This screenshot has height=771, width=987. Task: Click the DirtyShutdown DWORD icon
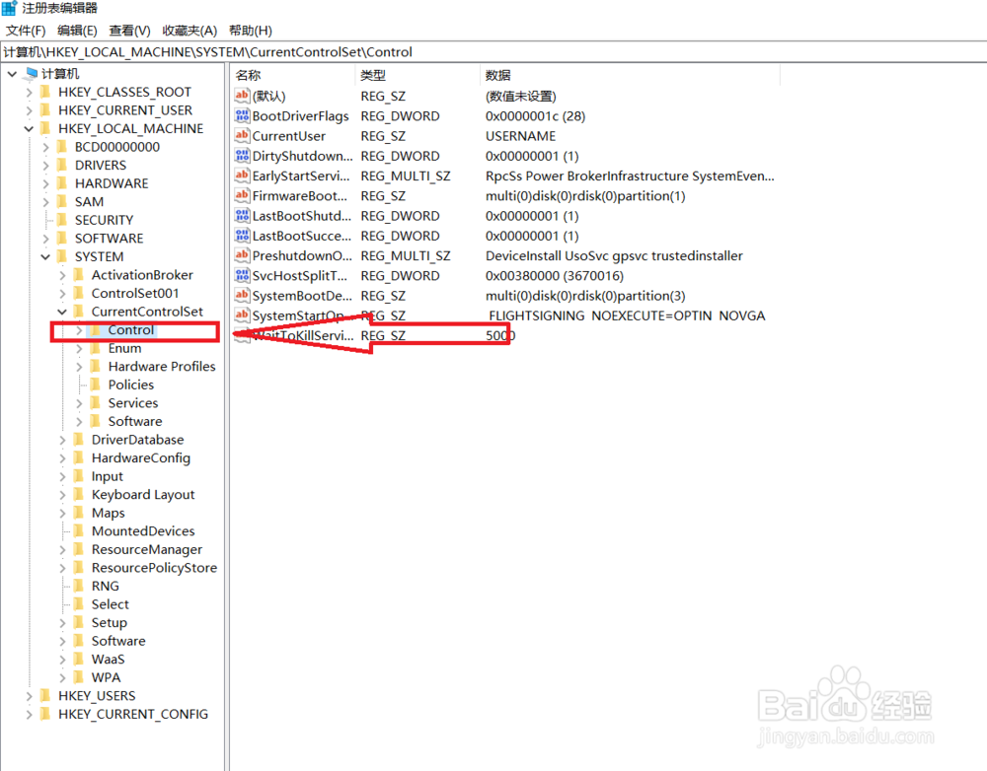pos(242,156)
